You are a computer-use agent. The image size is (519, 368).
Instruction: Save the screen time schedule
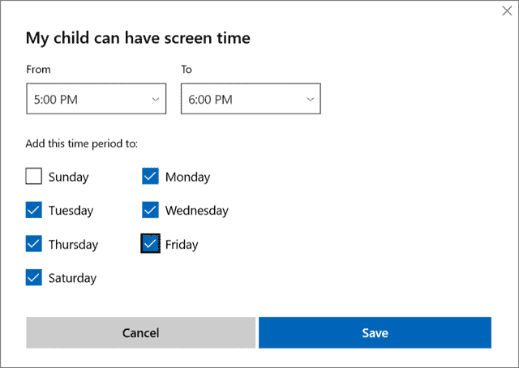[x=375, y=332]
